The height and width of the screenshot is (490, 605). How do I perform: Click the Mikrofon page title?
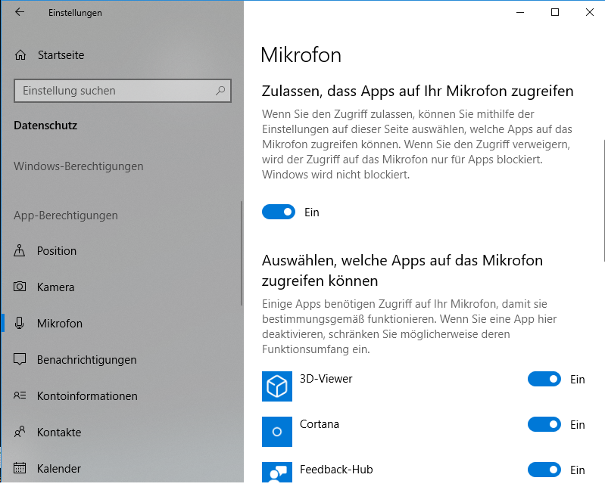click(301, 54)
